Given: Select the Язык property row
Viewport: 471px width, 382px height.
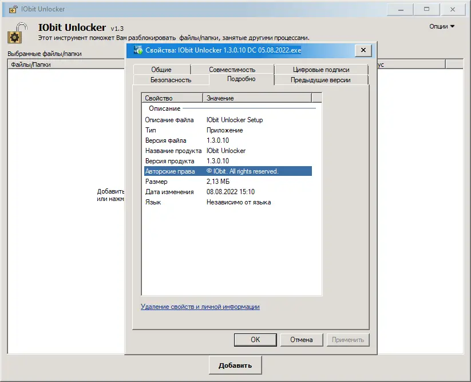Looking at the screenshot, I should (x=228, y=202).
